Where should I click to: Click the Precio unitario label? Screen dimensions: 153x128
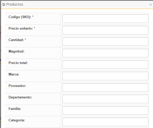tap(22, 29)
